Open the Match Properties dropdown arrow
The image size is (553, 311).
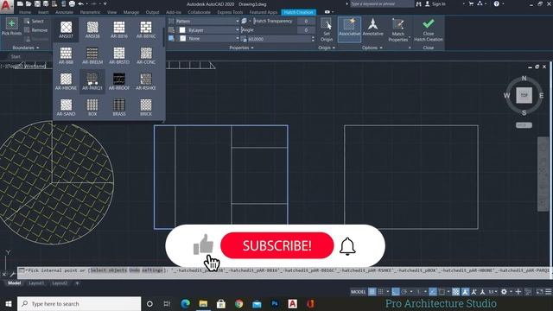click(410, 37)
